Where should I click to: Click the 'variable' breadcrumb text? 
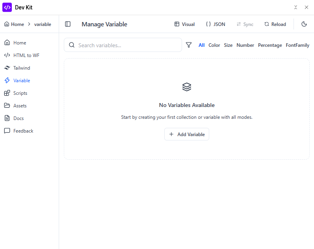[43, 24]
